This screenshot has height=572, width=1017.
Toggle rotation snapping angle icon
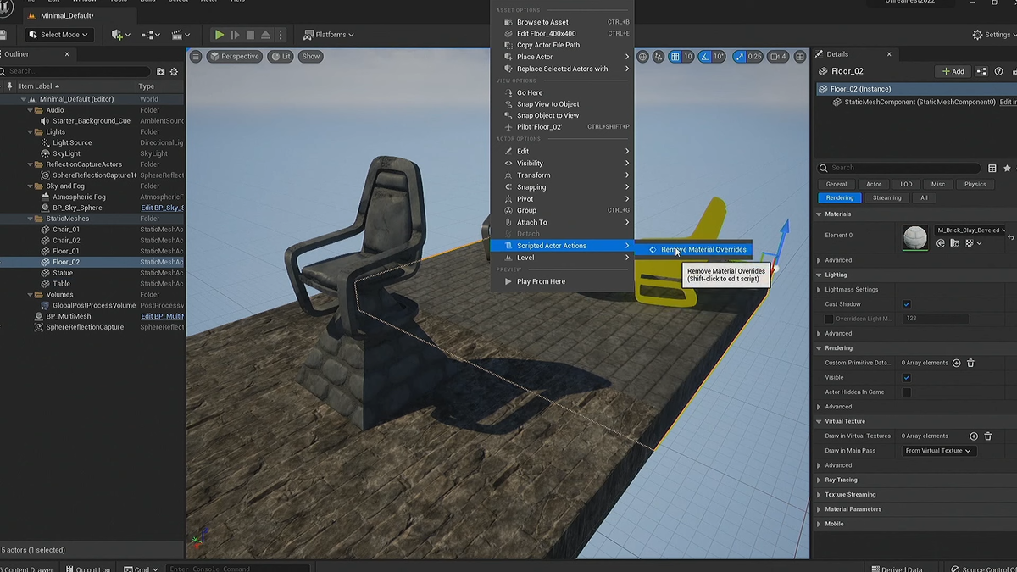pyautogui.click(x=703, y=57)
